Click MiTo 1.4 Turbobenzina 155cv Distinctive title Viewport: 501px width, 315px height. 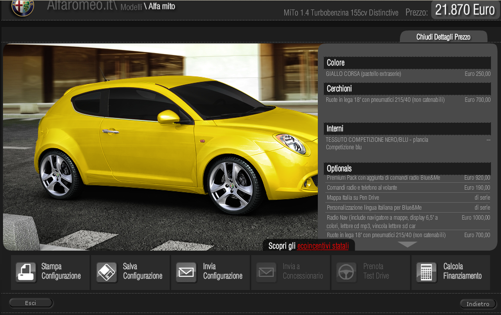tap(341, 13)
